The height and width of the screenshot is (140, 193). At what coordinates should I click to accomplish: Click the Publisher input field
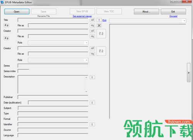click(x=53, y=97)
